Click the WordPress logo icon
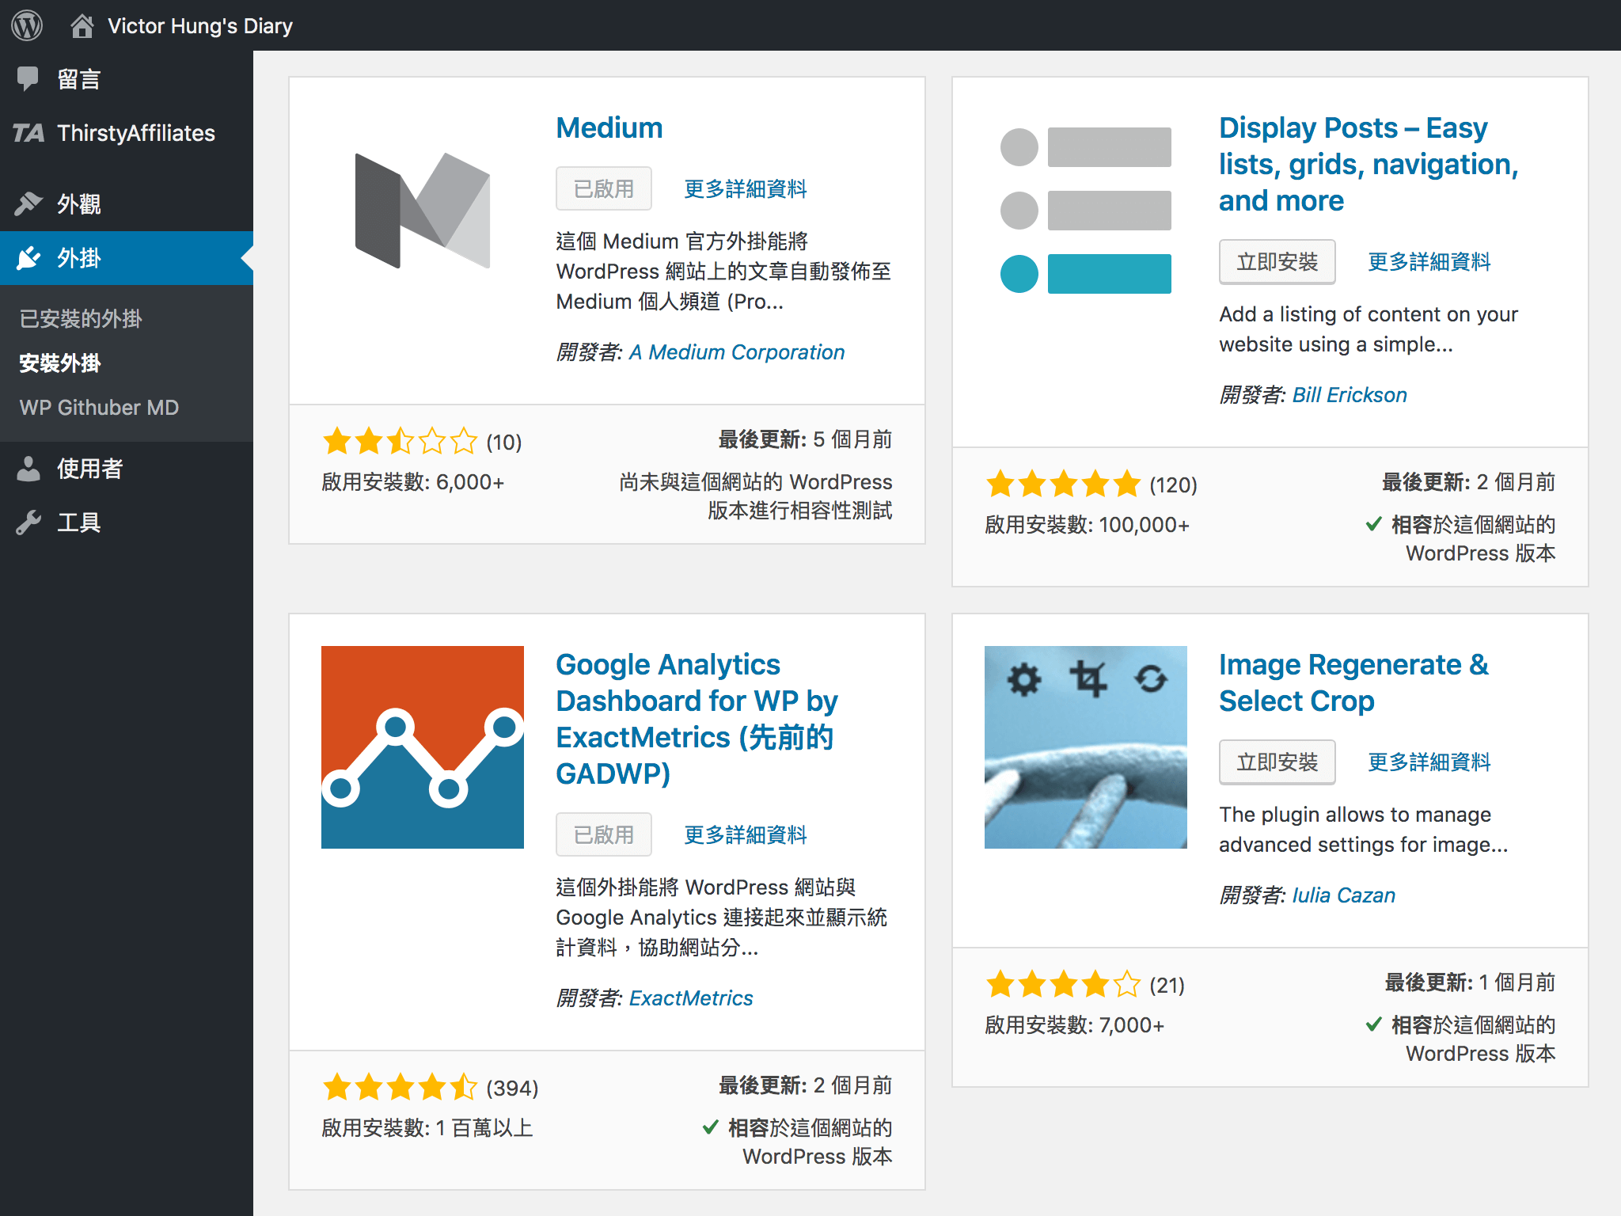This screenshot has width=1621, height=1216. [x=27, y=25]
